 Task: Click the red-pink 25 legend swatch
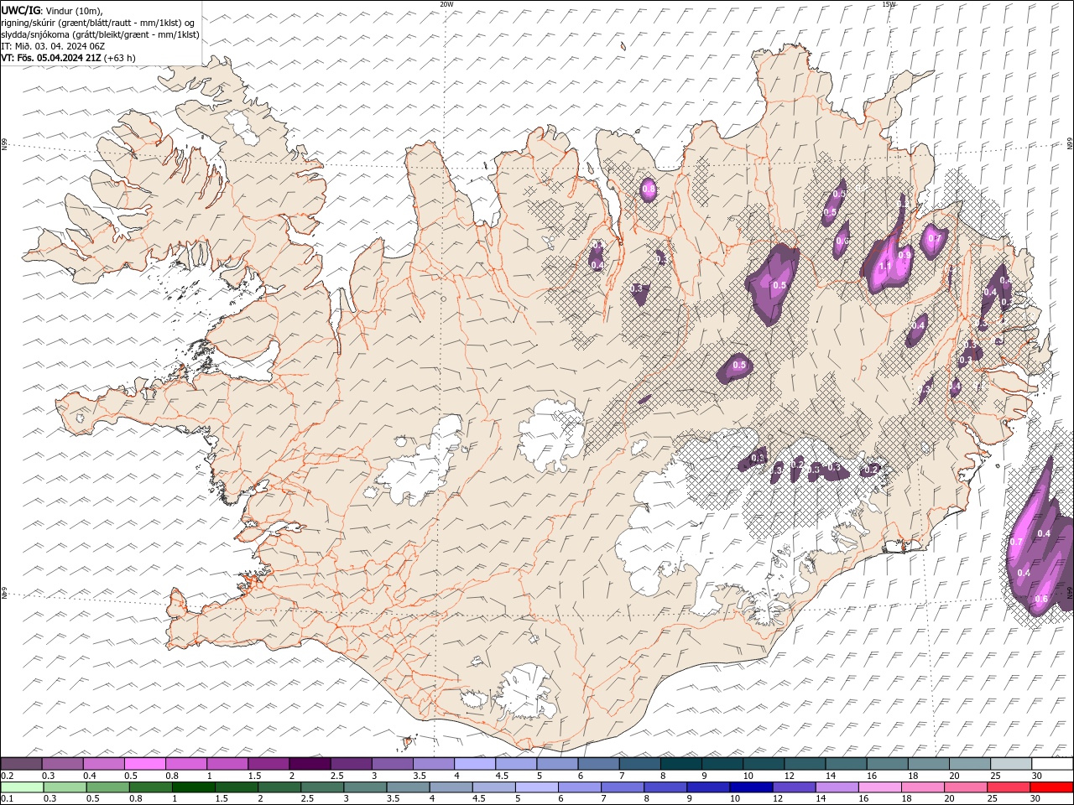coord(1009,787)
